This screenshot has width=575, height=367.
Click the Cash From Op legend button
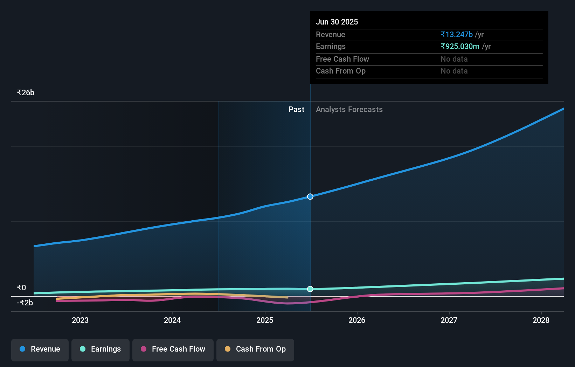click(255, 349)
